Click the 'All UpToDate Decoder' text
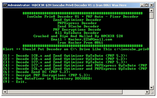The width and height of the screenshot is (157, 98). [x=77, y=33]
